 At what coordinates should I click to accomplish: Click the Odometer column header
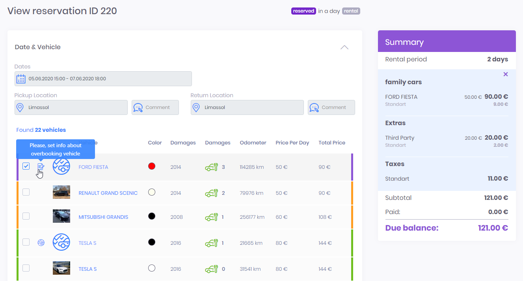[253, 143]
